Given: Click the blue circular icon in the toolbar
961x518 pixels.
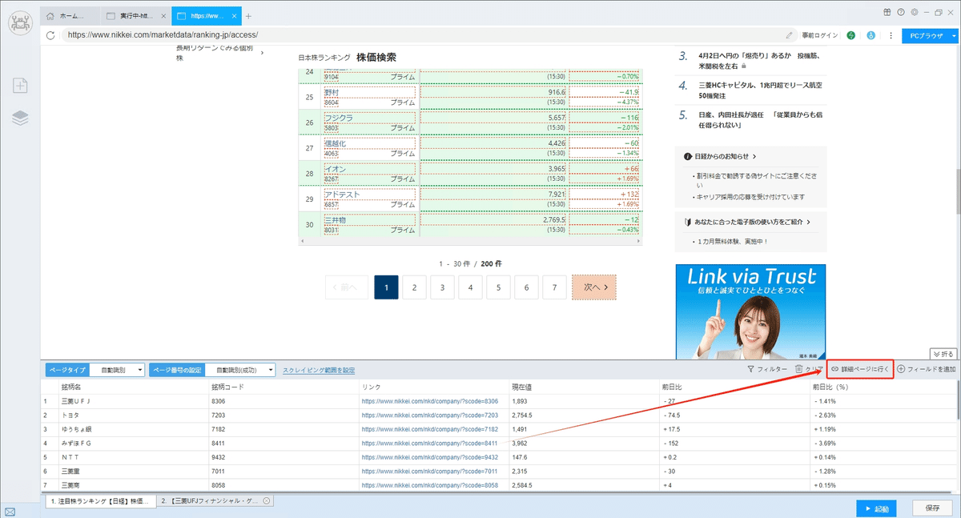Looking at the screenshot, I should click(x=871, y=35).
